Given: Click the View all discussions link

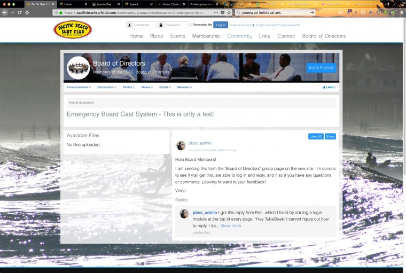Looking at the screenshot, I should [x=81, y=103].
